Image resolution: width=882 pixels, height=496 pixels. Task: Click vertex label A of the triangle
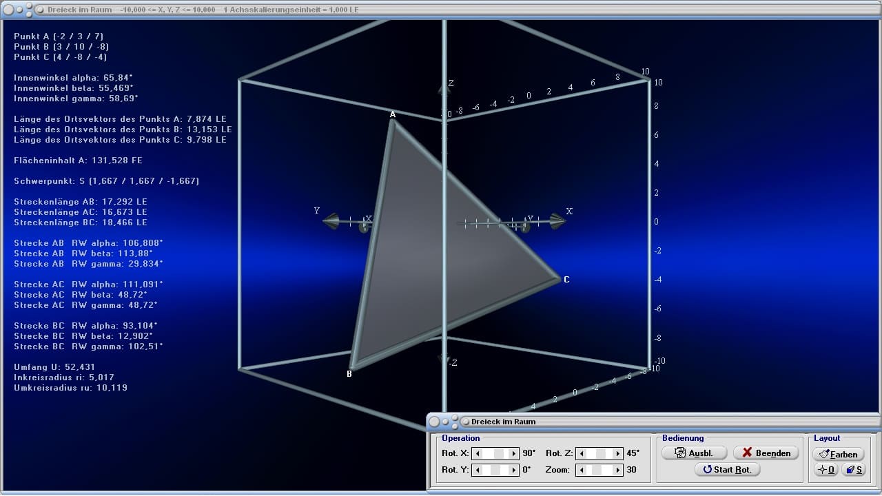(392, 114)
